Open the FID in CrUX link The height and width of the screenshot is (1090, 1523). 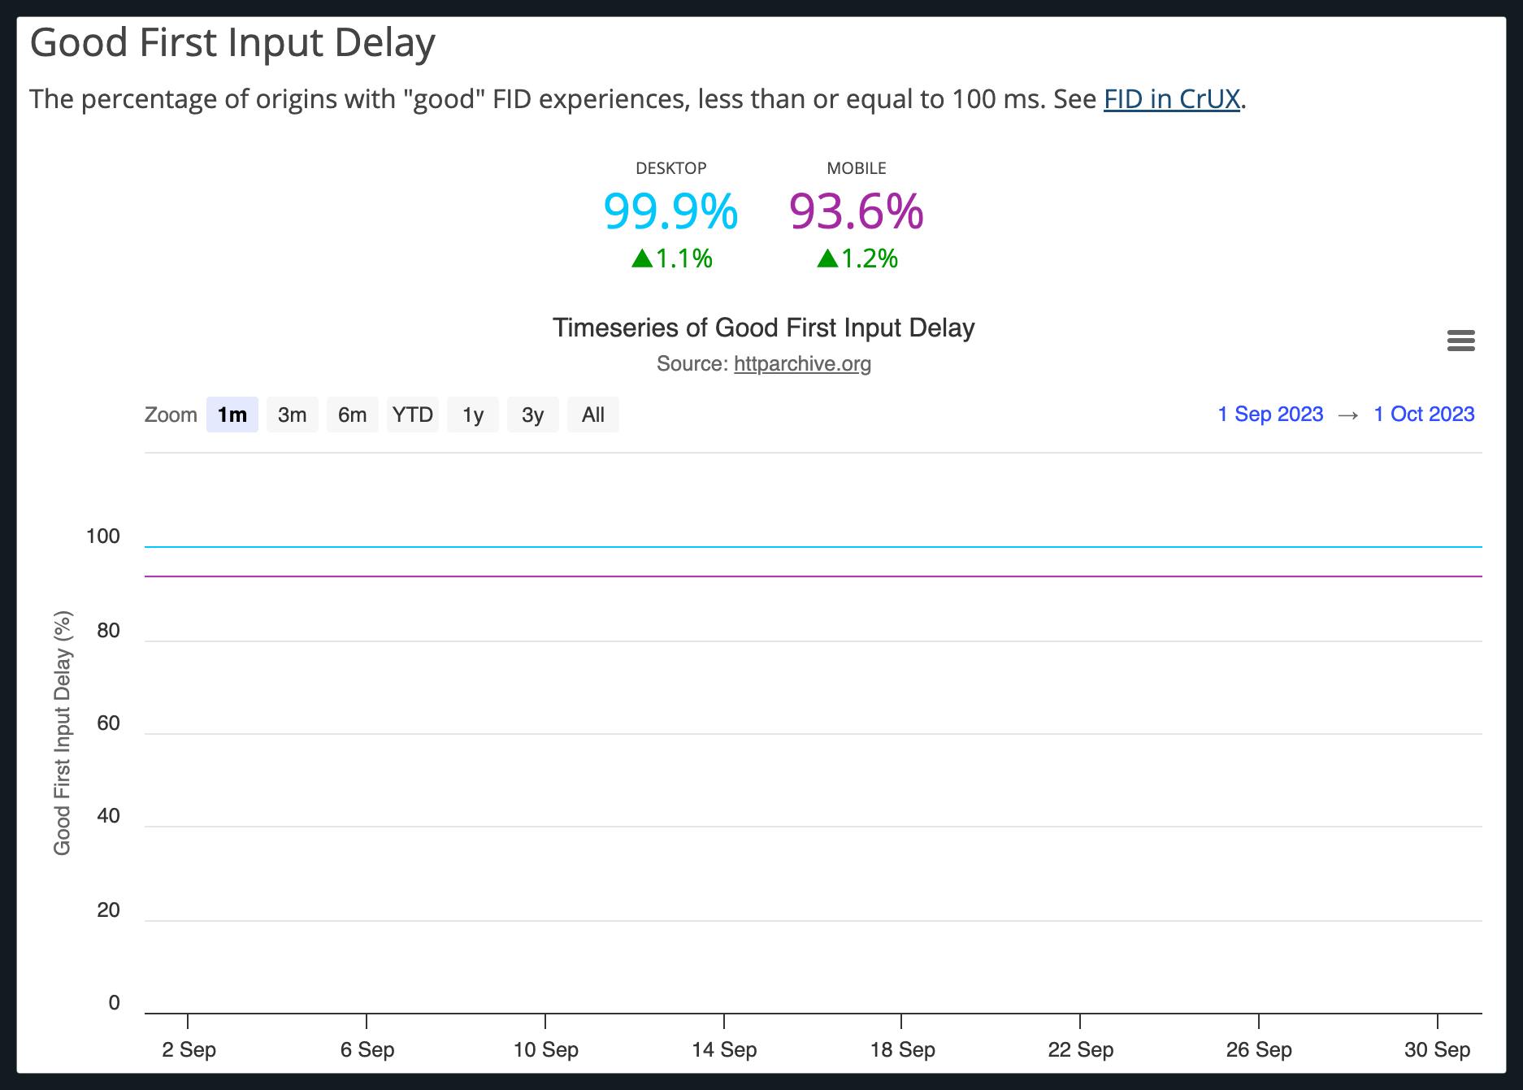pyautogui.click(x=1171, y=99)
